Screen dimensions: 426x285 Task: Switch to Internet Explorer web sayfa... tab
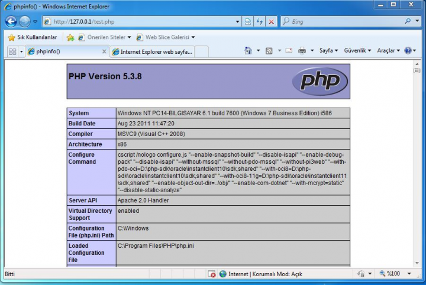(x=153, y=51)
